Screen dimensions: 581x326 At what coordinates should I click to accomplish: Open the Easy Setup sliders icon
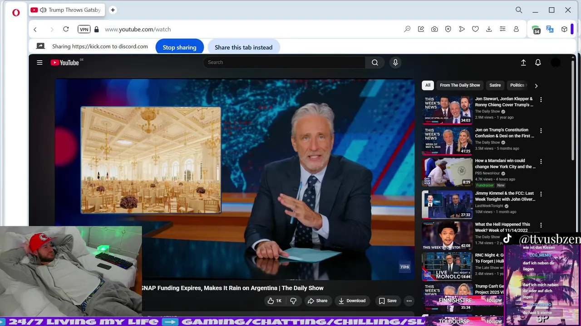coord(502,29)
